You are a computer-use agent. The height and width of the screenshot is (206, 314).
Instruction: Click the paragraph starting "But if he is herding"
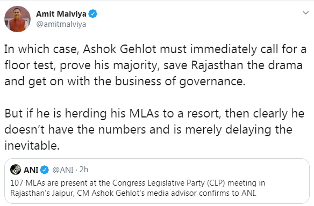tap(154, 129)
